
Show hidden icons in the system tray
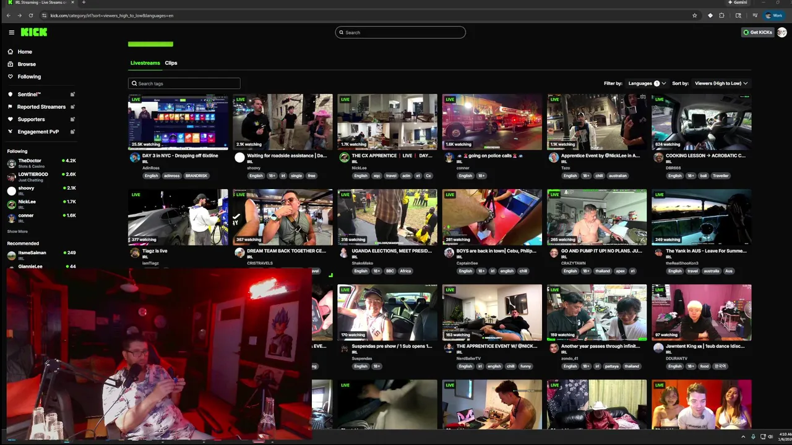(743, 437)
